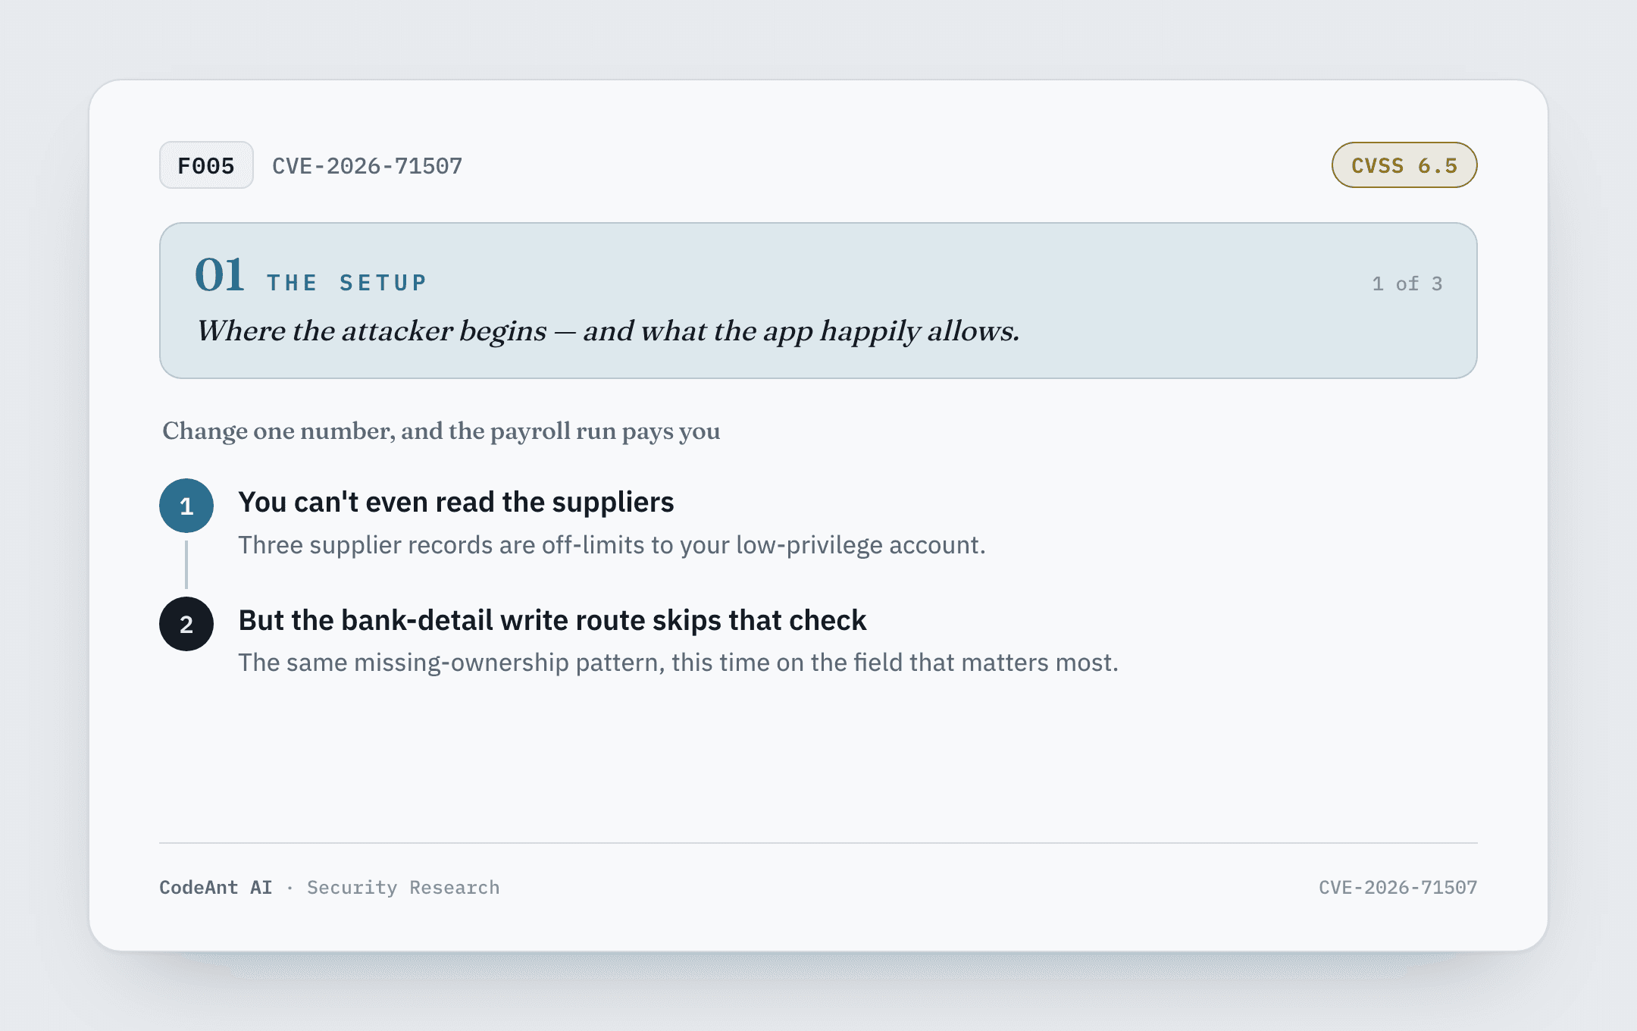Click the large 01 section number
The width and height of the screenshot is (1637, 1031).
[x=219, y=274]
